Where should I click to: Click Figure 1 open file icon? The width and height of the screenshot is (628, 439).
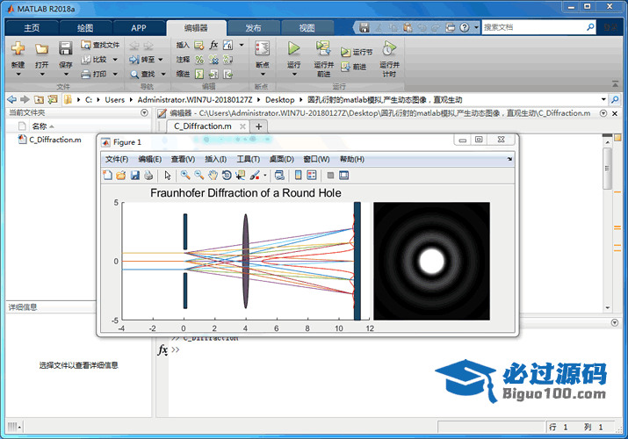(121, 176)
